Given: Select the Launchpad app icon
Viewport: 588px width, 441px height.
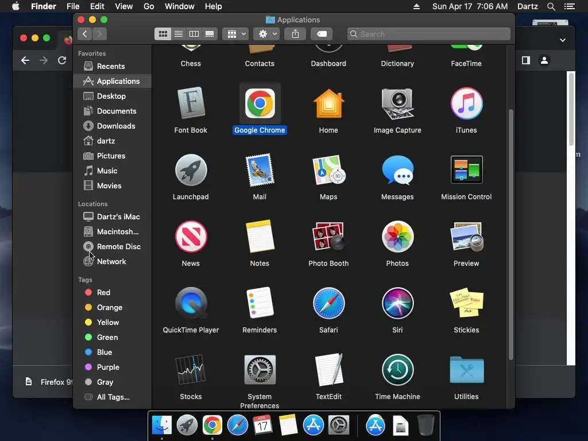Looking at the screenshot, I should pos(191,170).
